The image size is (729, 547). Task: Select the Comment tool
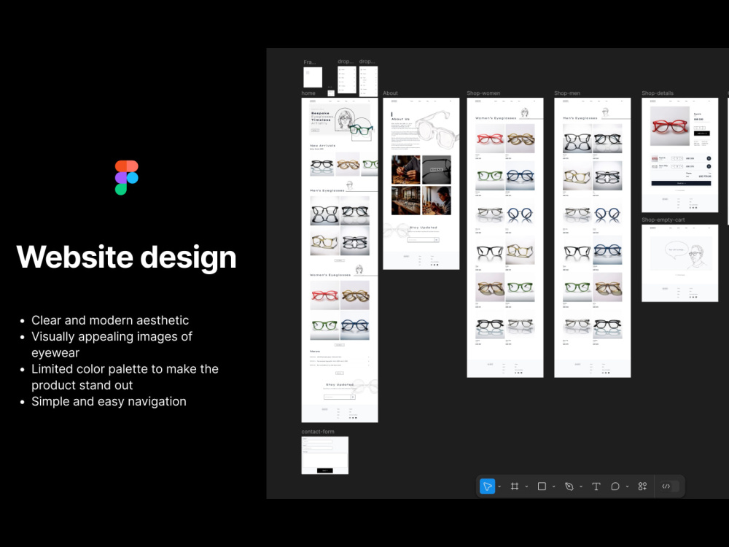pyautogui.click(x=615, y=486)
